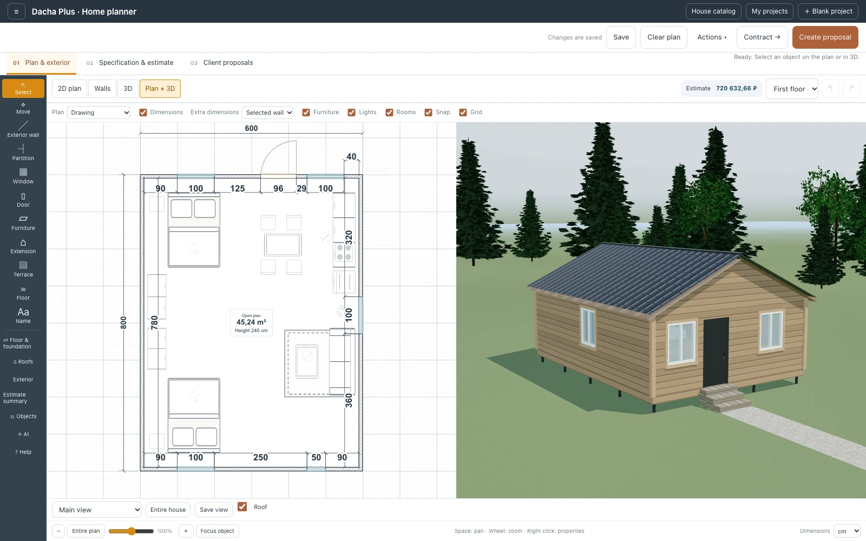Activate the Name text tool
The height and width of the screenshot is (541, 866).
coord(23,315)
